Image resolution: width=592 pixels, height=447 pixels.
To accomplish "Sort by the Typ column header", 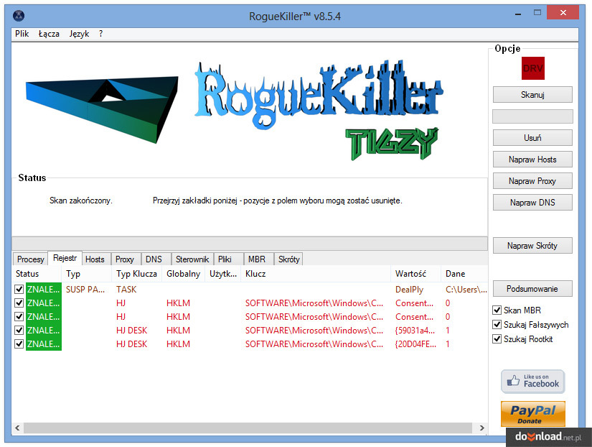I will 86,273.
